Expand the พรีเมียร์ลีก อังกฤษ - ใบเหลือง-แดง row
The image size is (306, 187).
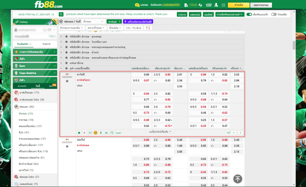[61, 42]
